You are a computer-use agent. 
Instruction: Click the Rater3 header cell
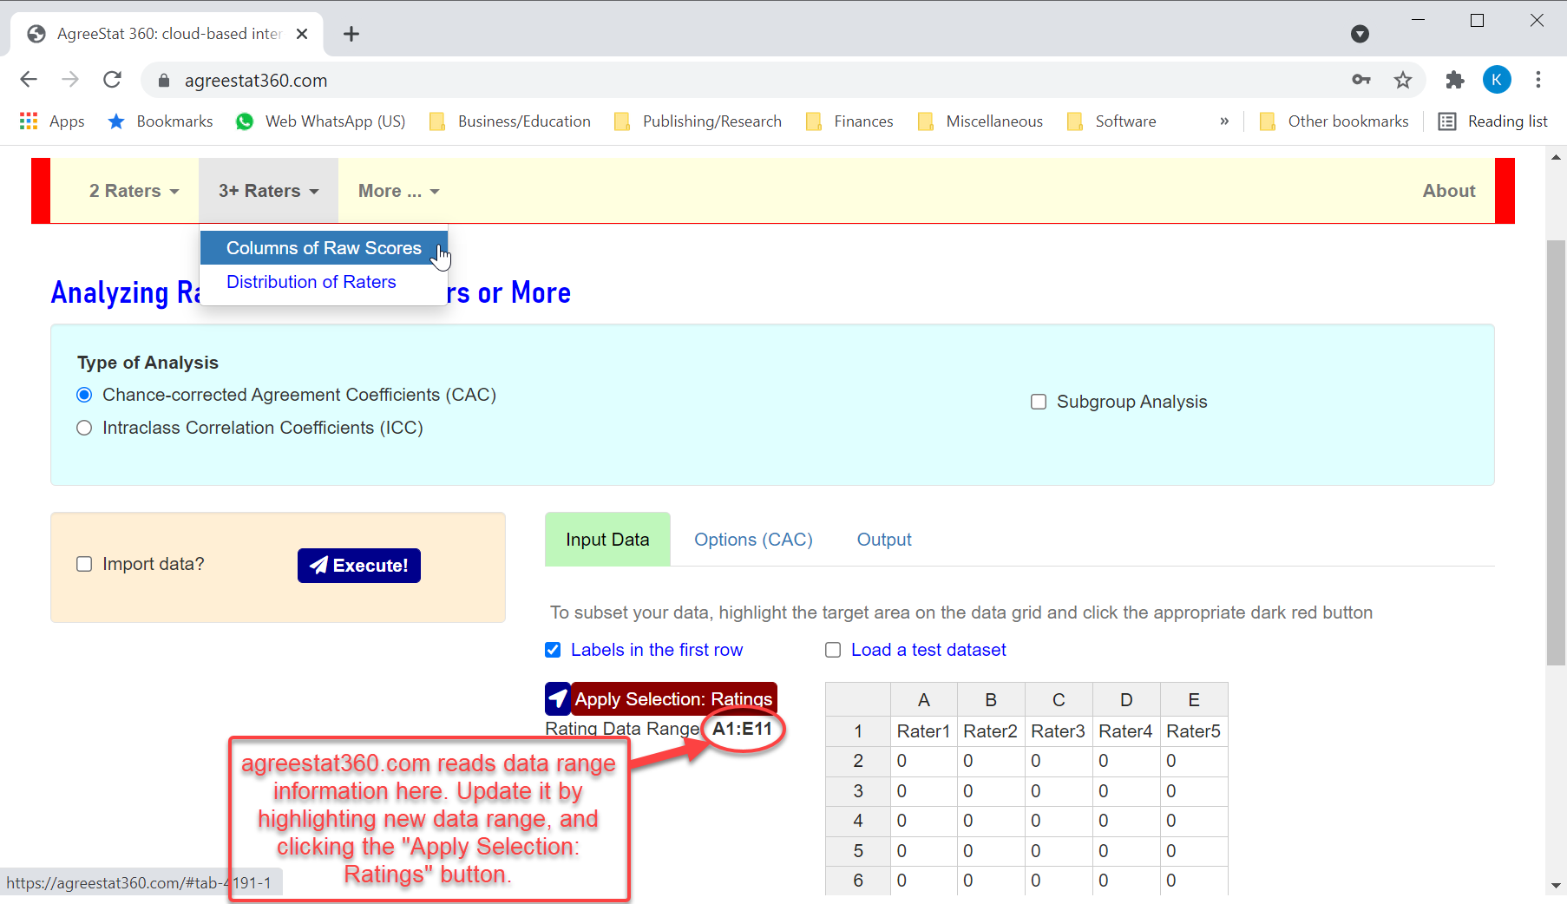(x=1059, y=731)
